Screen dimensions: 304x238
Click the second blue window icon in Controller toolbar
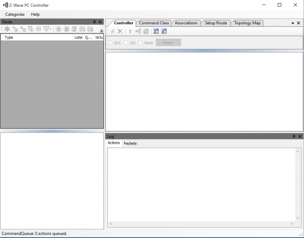point(164,32)
